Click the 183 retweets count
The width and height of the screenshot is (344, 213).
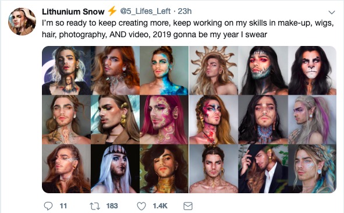point(112,206)
